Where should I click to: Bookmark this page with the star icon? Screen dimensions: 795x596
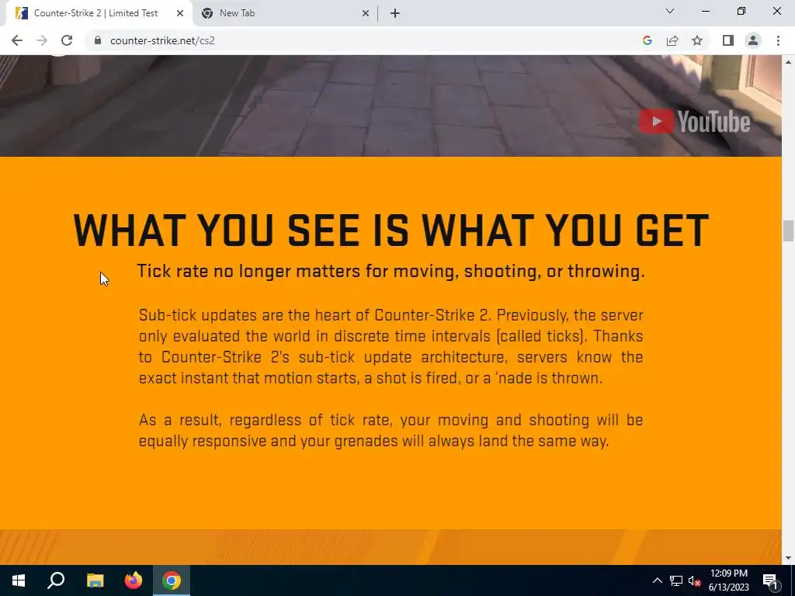click(x=697, y=40)
